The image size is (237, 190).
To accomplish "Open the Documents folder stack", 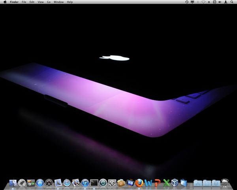I will coord(207,183).
